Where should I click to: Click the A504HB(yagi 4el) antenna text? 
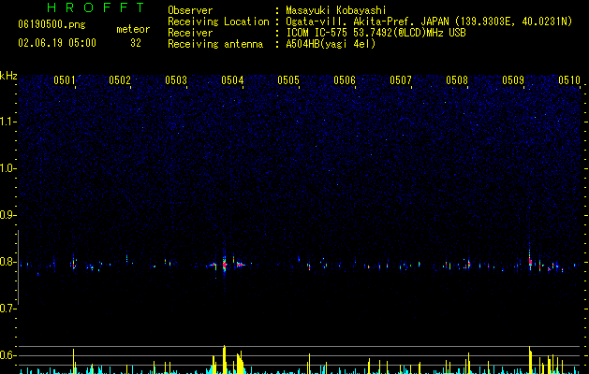331,44
